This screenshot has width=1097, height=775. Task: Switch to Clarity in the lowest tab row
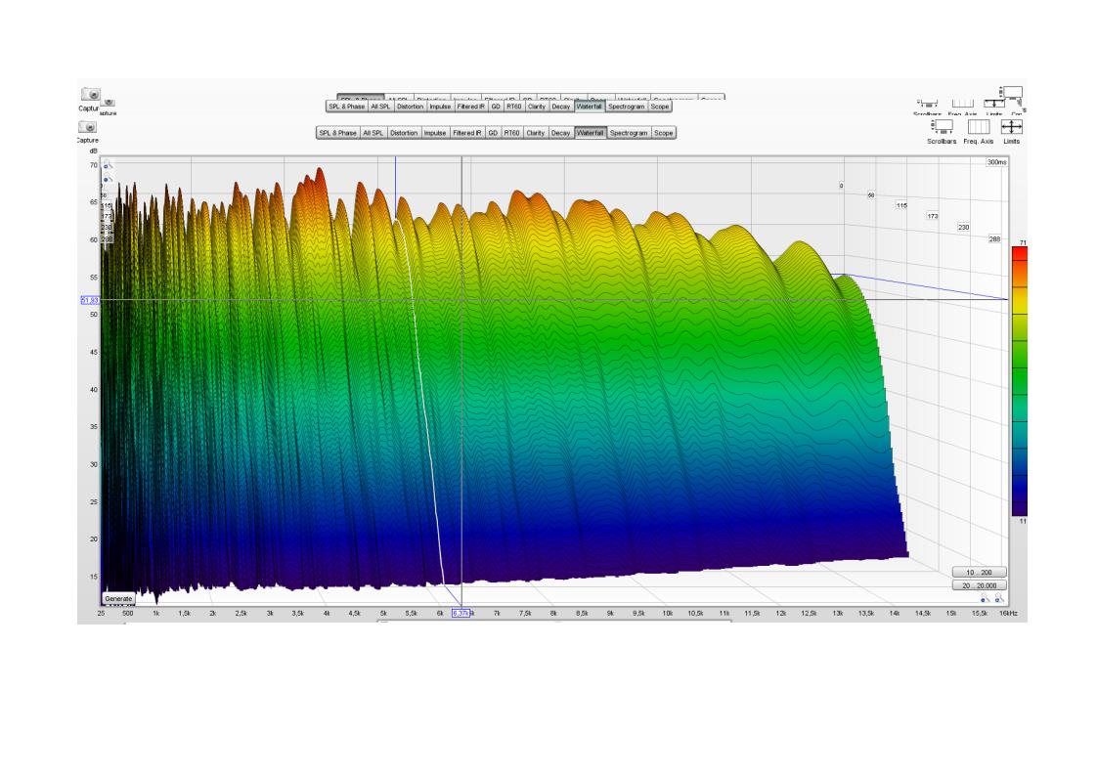pos(535,133)
